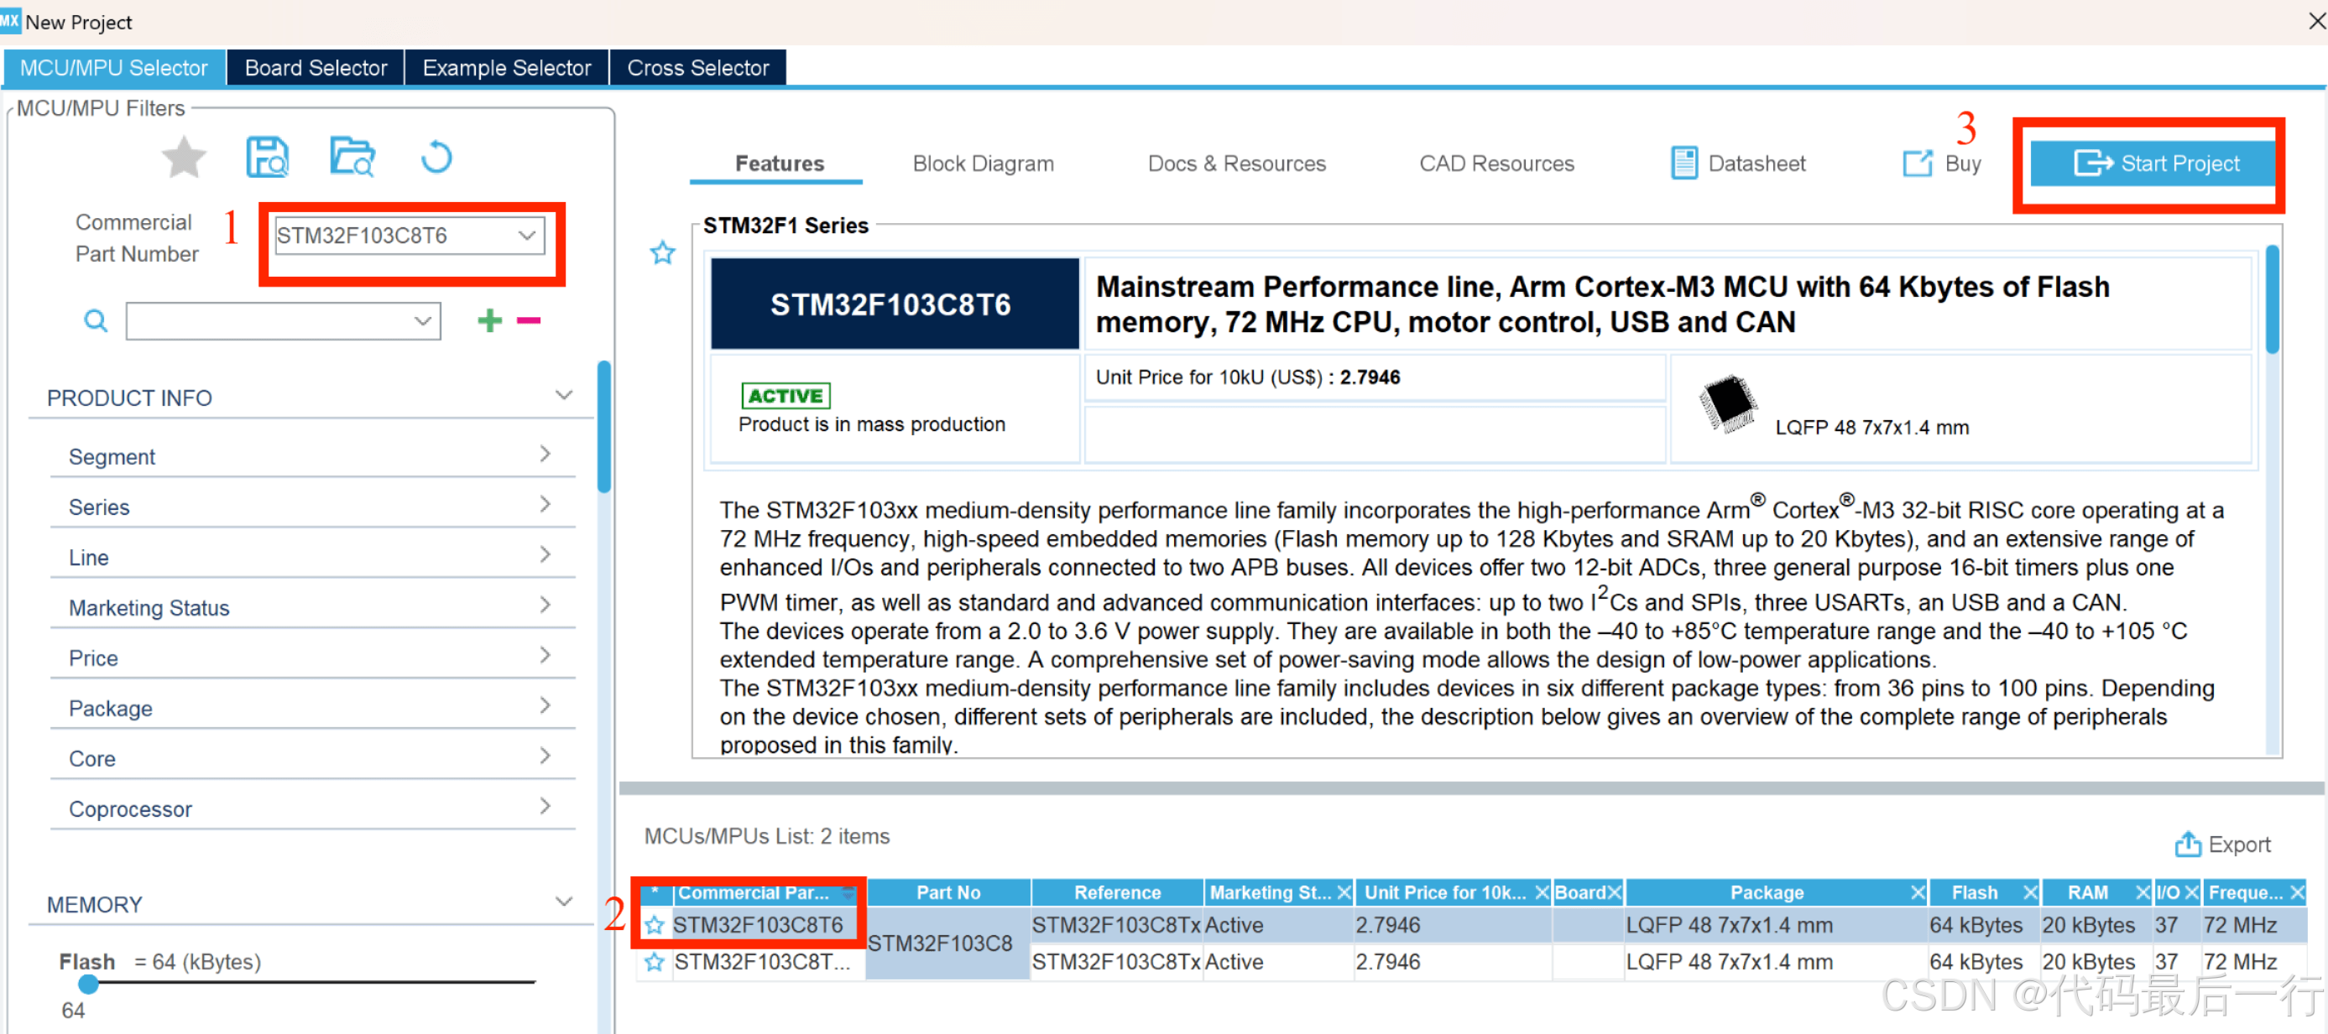Image resolution: width=2328 pixels, height=1034 pixels.
Task: Toggle favorite star on second MCU row
Action: coord(655,962)
